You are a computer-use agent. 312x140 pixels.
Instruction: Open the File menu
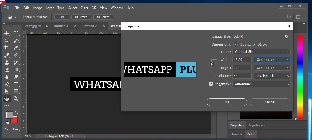[x=17, y=8]
